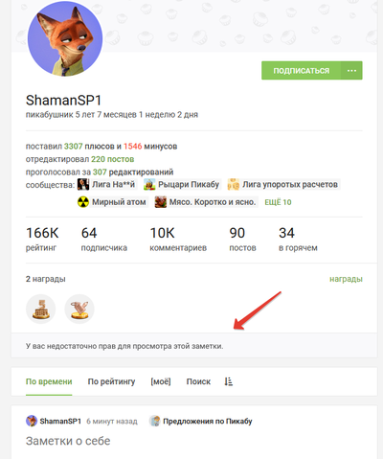Open the post titled Заметки о себе

point(68,441)
